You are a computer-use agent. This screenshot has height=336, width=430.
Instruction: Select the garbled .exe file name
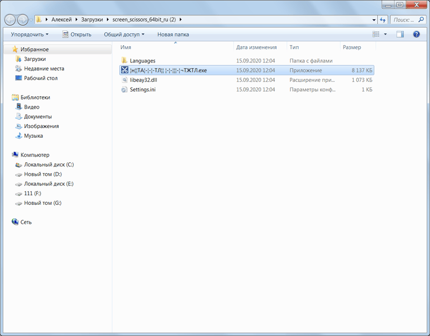click(168, 70)
